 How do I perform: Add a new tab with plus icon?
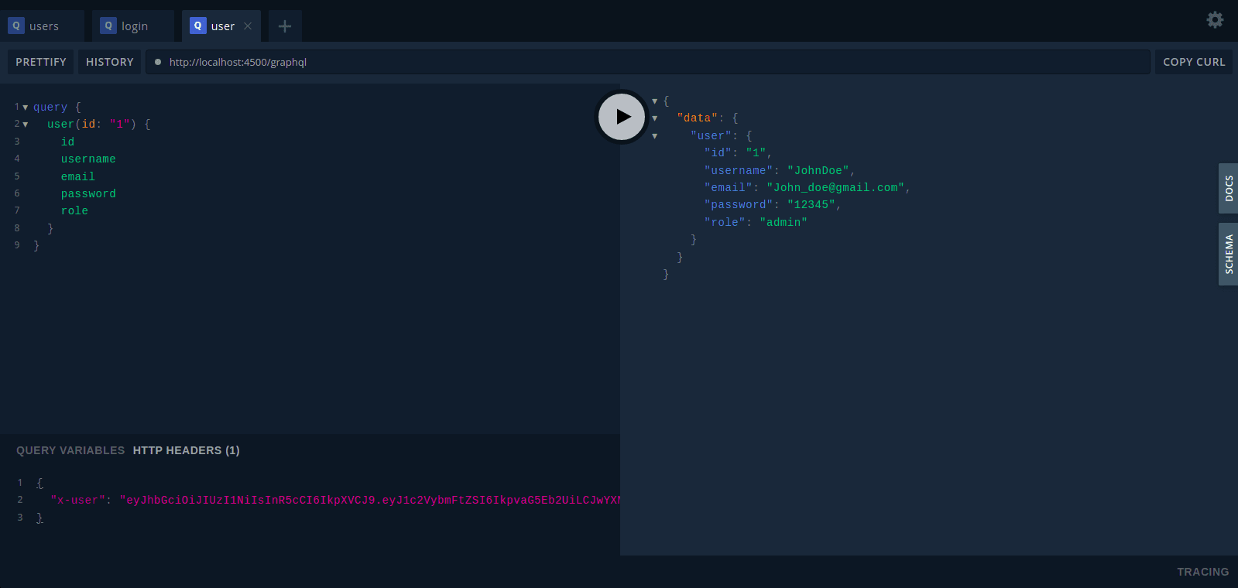(x=285, y=26)
